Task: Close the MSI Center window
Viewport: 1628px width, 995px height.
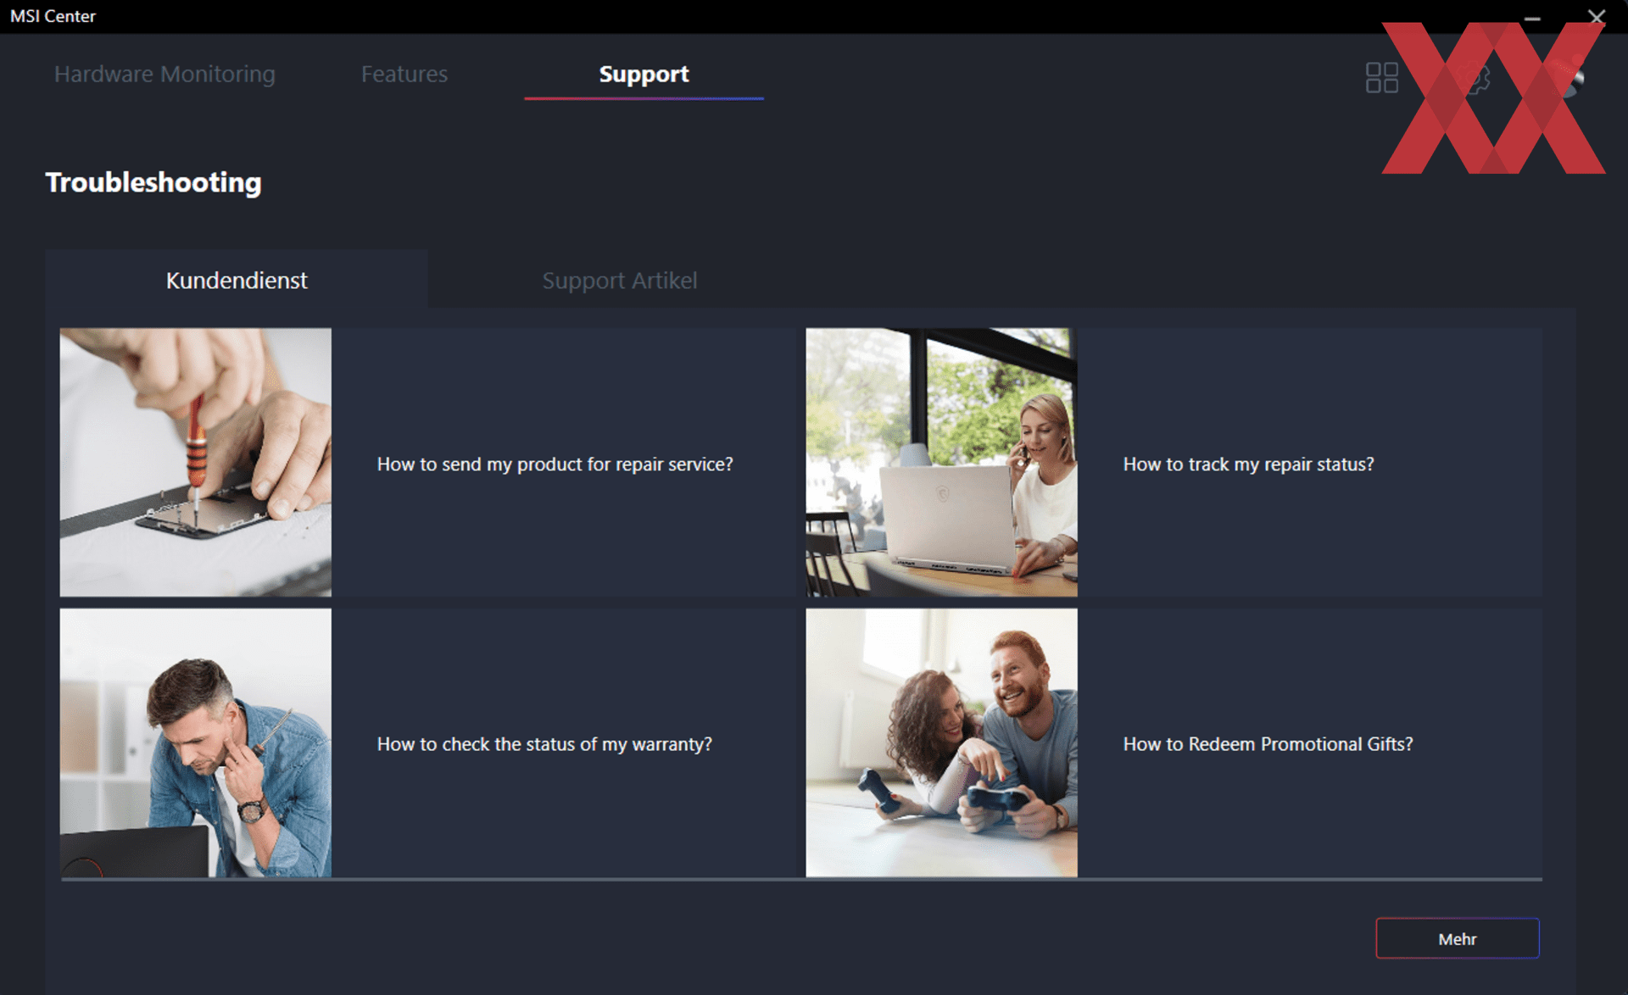Action: (x=1596, y=17)
